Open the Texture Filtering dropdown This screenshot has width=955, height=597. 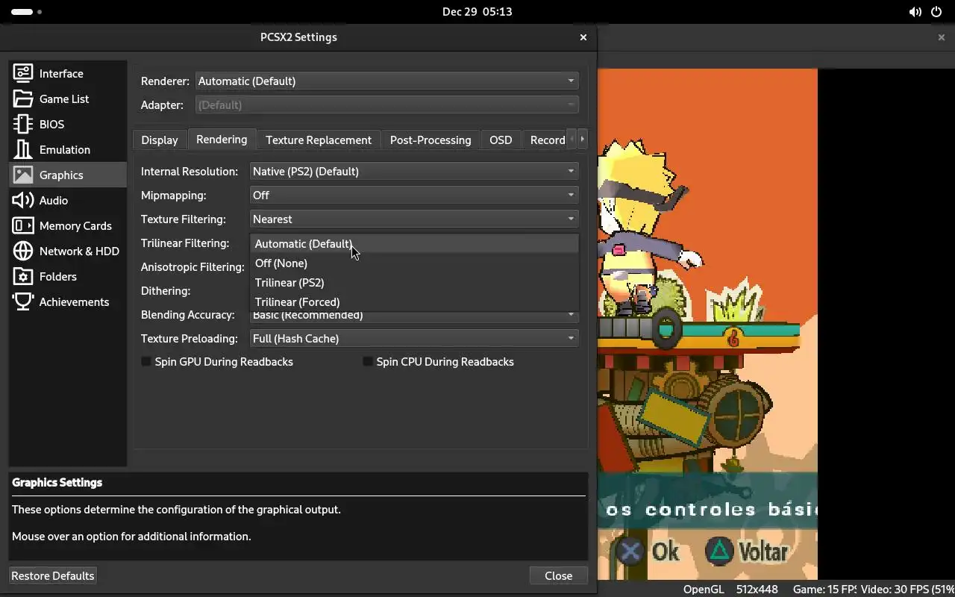(x=414, y=219)
